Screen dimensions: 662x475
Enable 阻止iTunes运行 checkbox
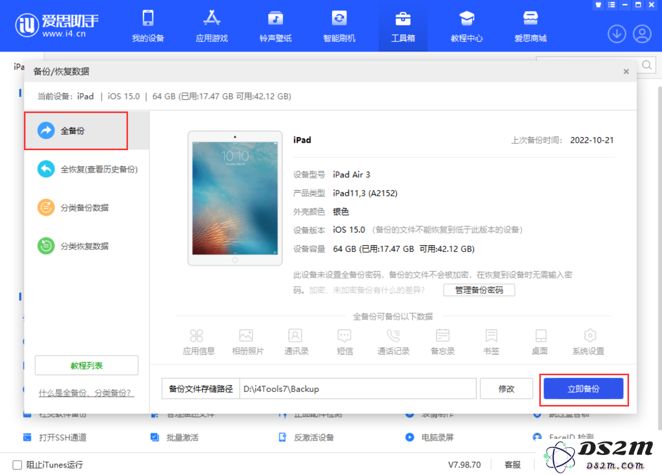pyautogui.click(x=18, y=465)
